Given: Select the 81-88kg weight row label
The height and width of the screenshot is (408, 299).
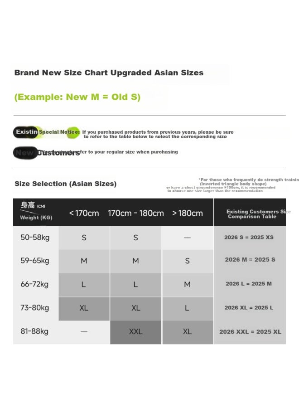Looking at the screenshot, I should point(34,331).
